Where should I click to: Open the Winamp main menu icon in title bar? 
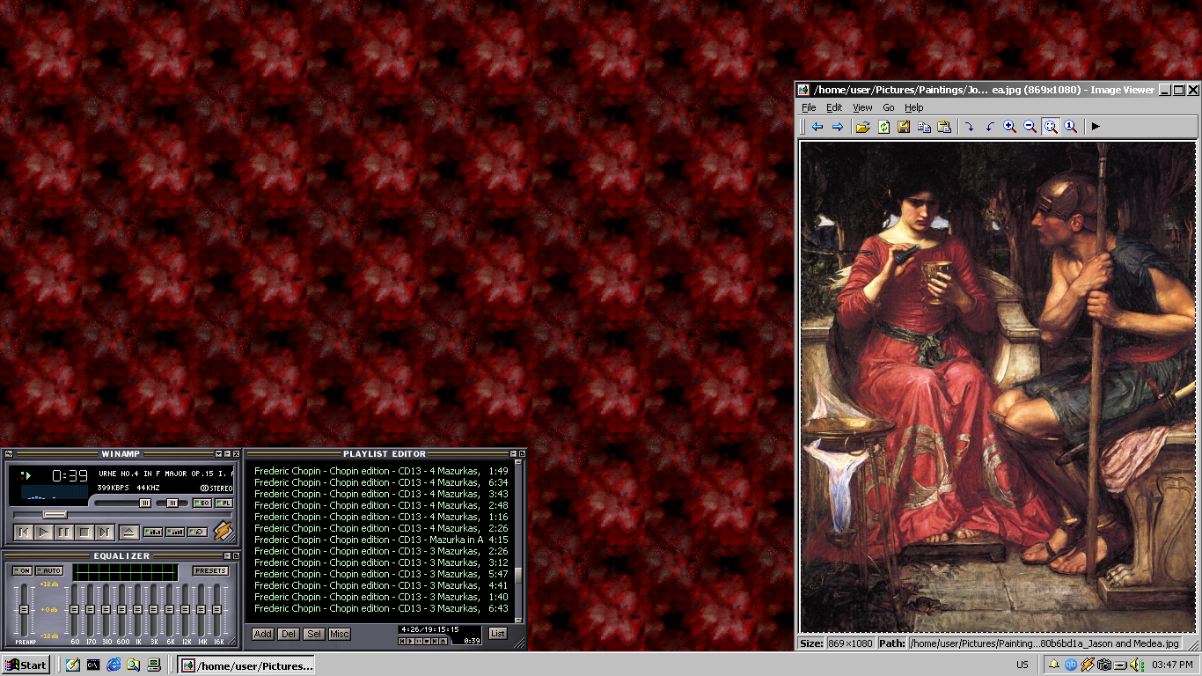click(x=9, y=454)
